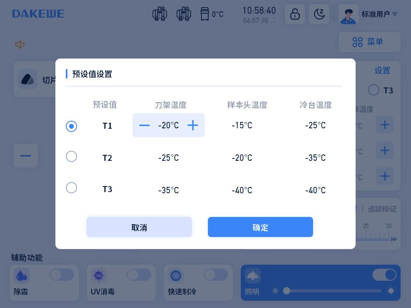
Task: Select the T1 preset radio button
Action: pos(71,126)
